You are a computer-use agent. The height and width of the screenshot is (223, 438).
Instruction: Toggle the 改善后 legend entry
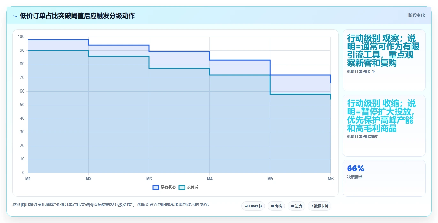pos(188,187)
